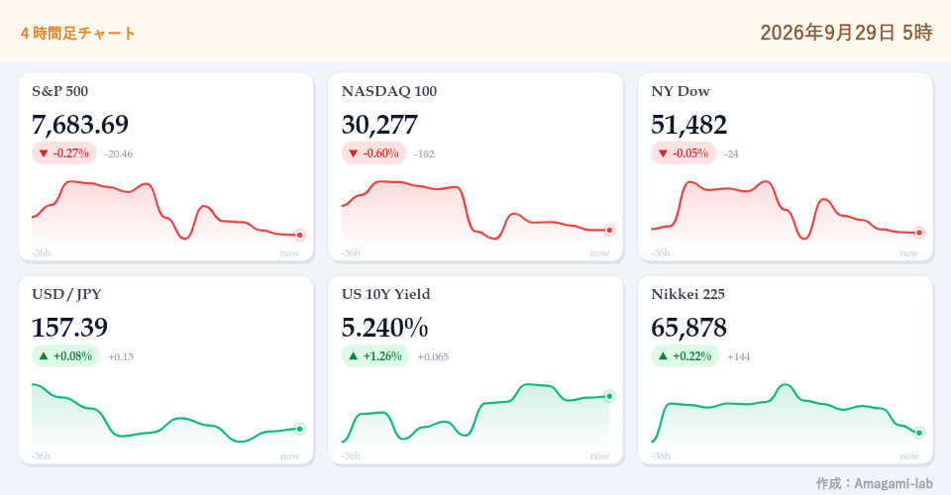Click the green endpoint dot on USD/JPY chart
This screenshot has height=495, width=951.
click(x=299, y=429)
